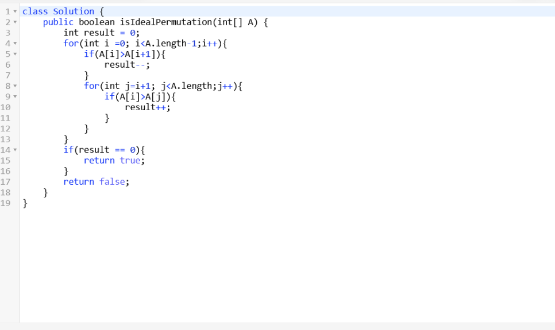Click the 'boolean' return type on line 2

[97, 22]
